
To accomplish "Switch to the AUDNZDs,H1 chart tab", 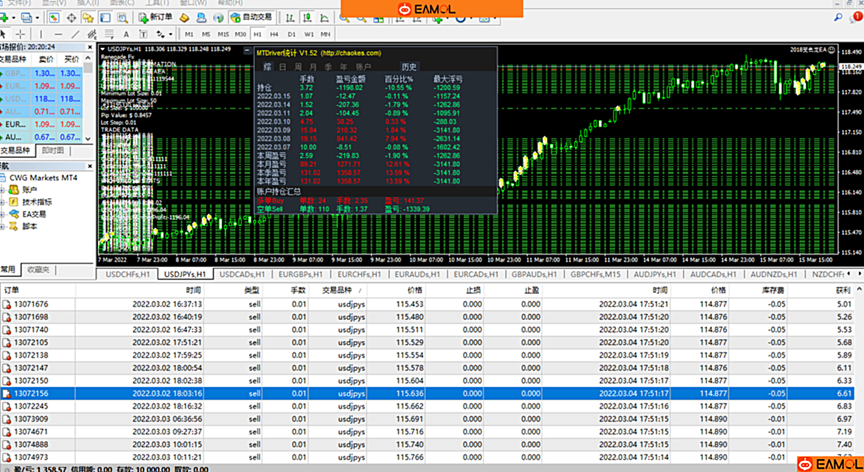I will [x=774, y=274].
